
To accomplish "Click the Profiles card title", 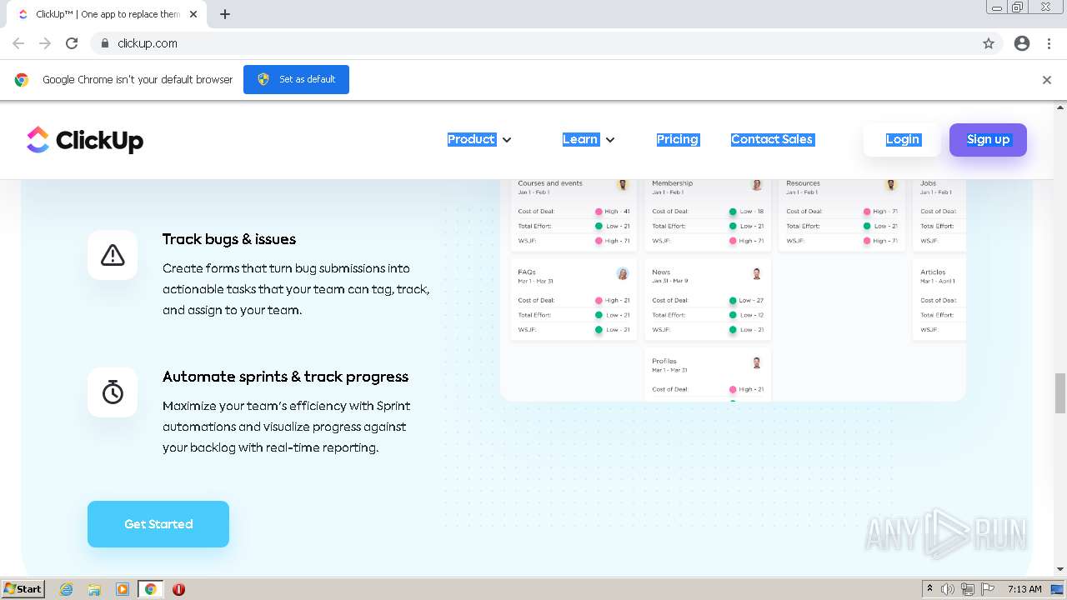I will tap(664, 361).
